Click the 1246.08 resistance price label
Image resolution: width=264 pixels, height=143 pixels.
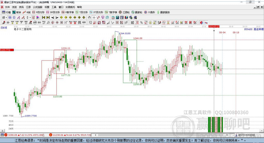click(138, 38)
